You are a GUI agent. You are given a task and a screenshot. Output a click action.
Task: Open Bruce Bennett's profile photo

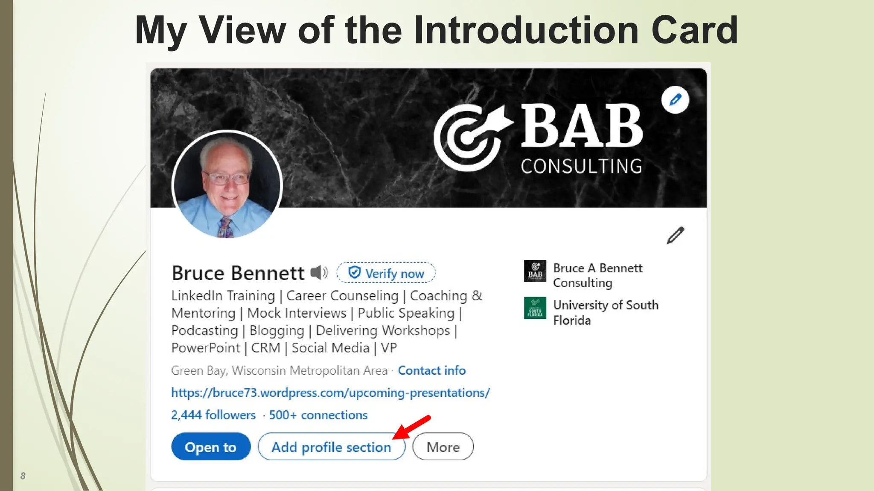[227, 185]
